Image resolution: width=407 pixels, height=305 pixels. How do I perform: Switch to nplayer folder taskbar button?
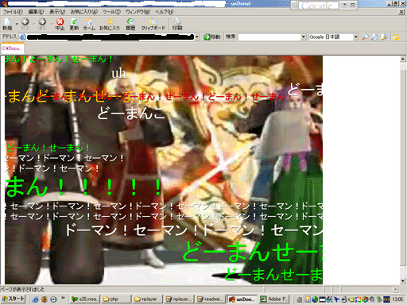coord(147,299)
